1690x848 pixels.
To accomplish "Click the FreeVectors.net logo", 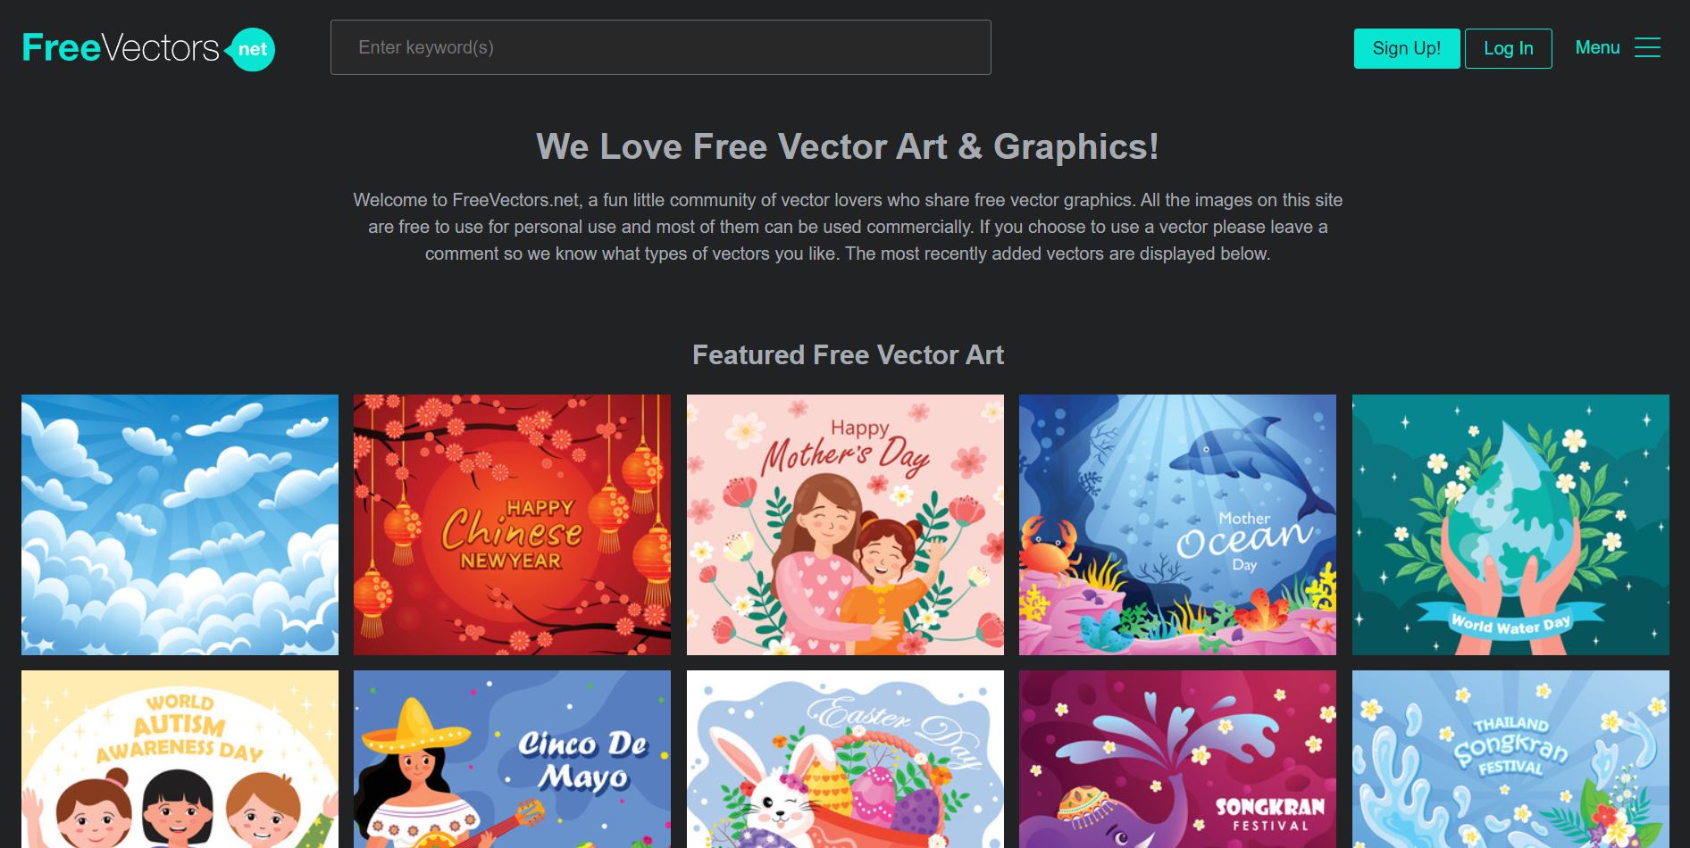I will 148,48.
